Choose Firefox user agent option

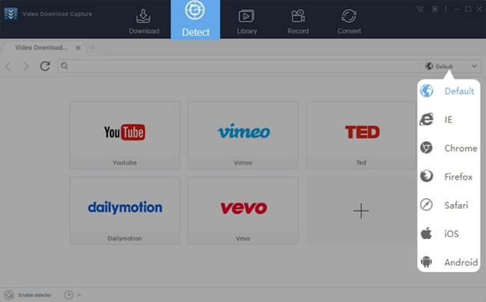pos(449,176)
